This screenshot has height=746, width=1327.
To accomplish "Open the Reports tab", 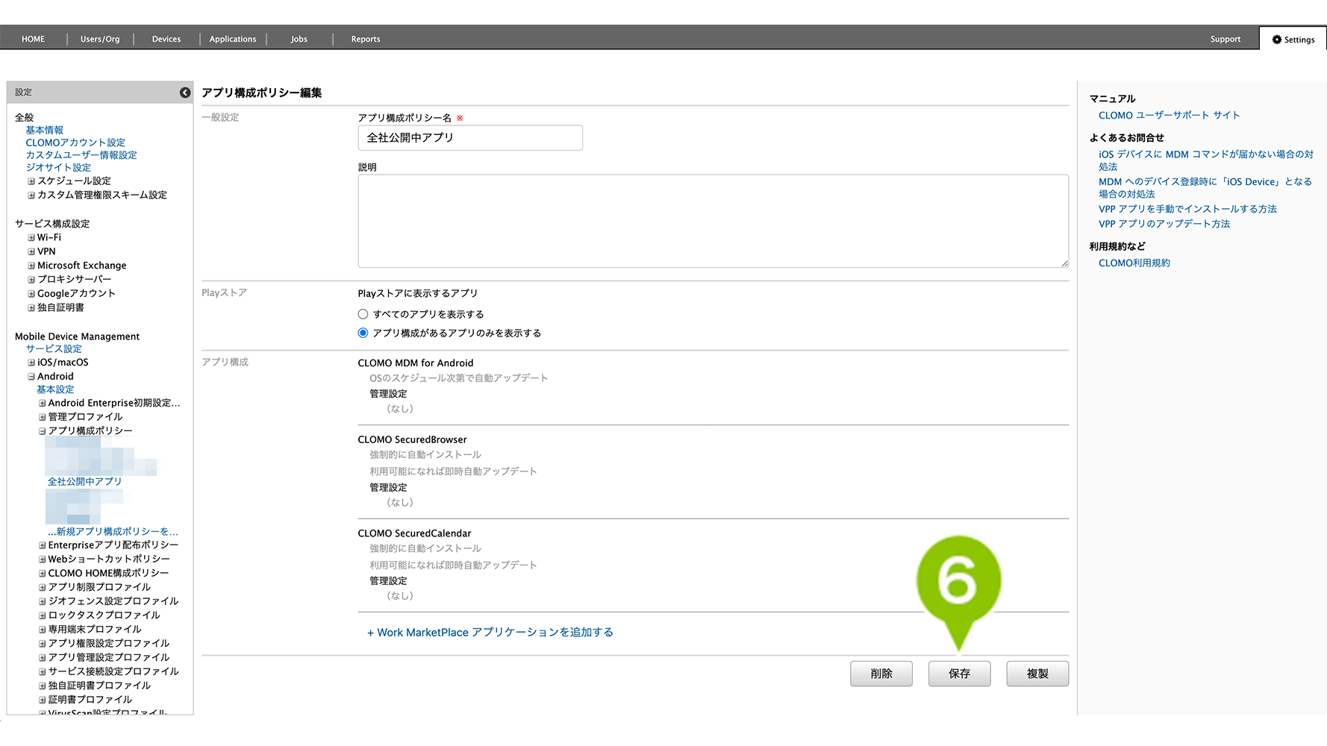I will tap(366, 39).
